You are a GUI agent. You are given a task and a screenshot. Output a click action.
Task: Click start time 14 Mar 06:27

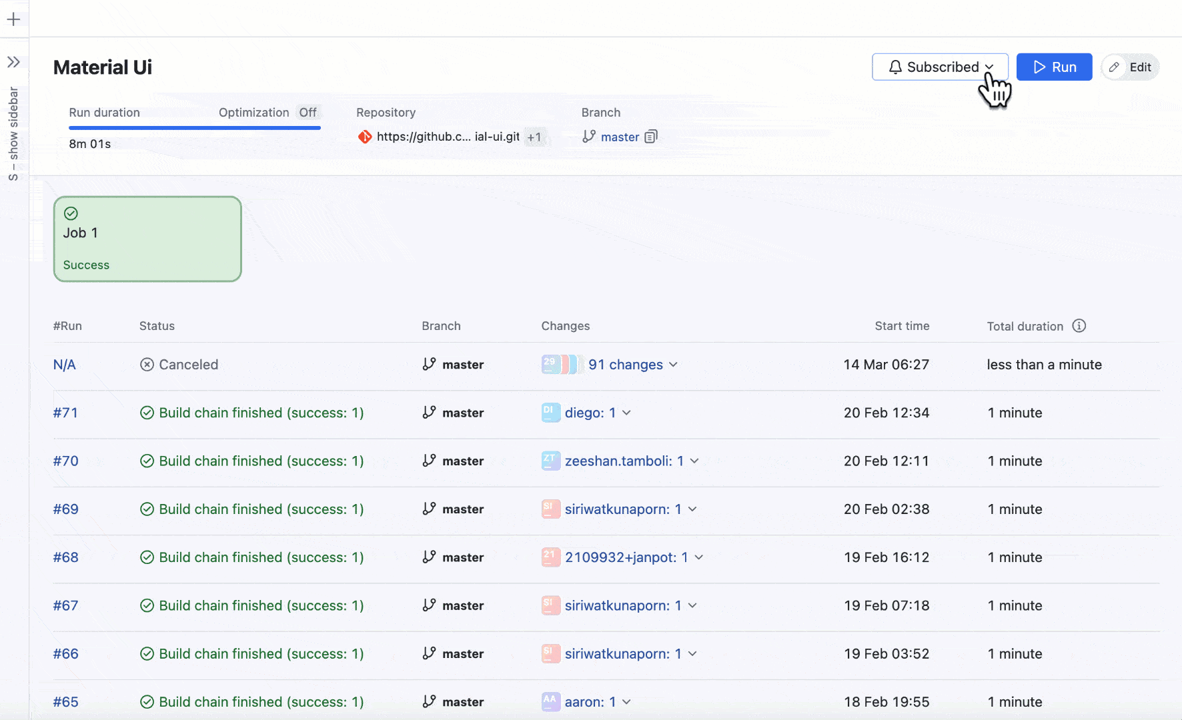tap(886, 365)
